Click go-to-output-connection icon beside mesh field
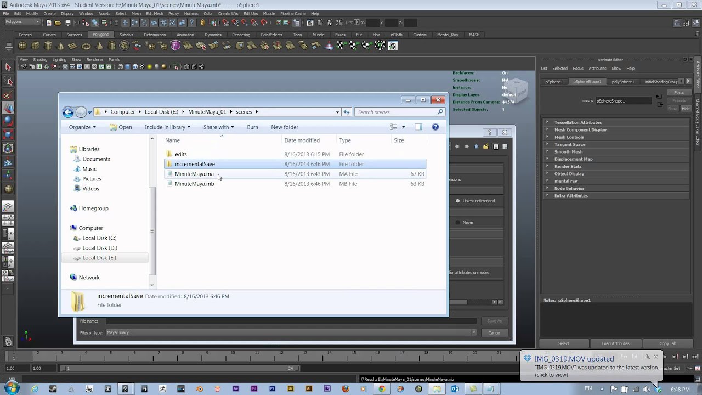702x395 pixels. click(659, 104)
